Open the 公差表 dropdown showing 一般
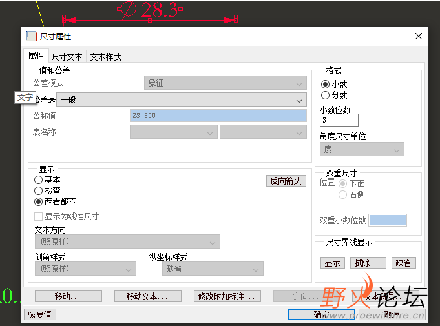 coord(182,100)
